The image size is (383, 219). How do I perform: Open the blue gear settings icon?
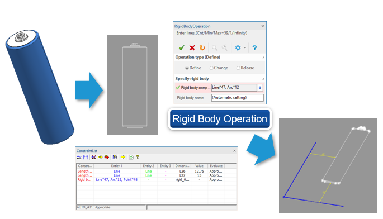pyautogui.click(x=238, y=48)
